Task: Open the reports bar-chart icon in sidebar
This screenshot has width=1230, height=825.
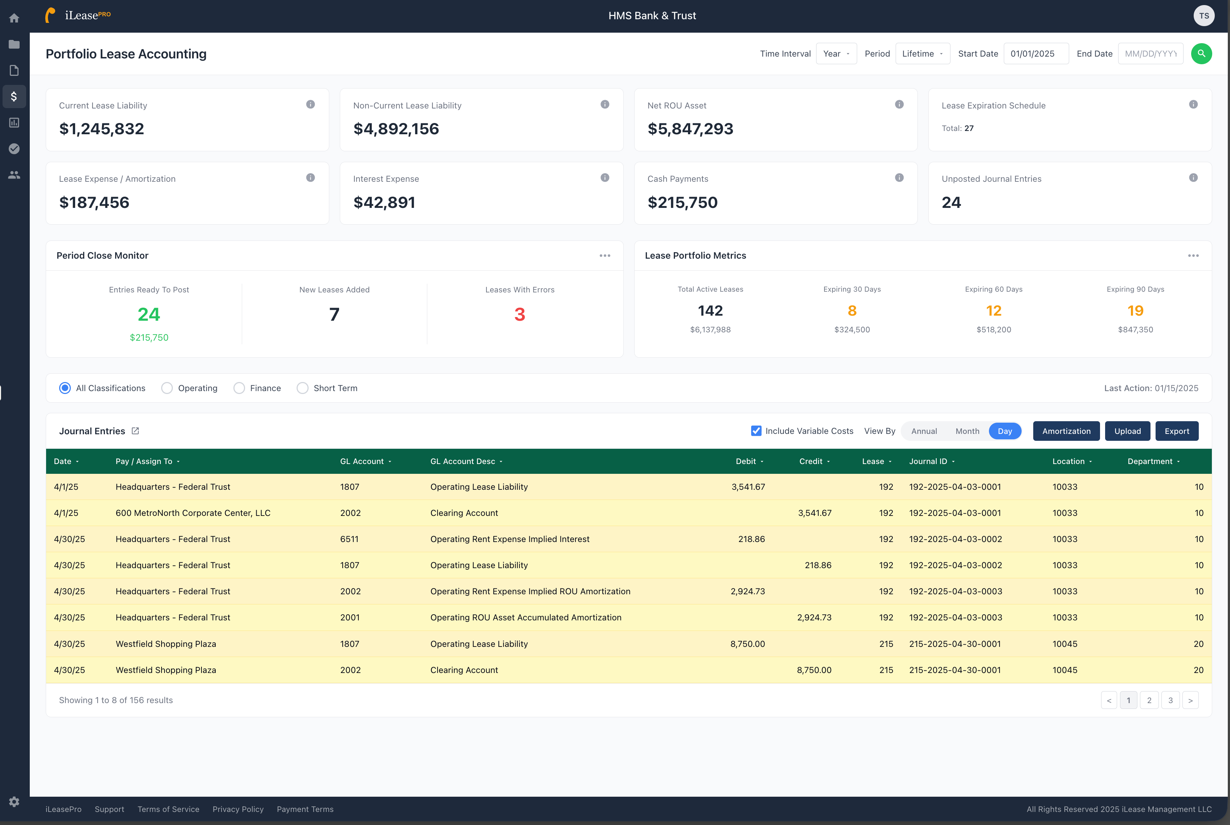Action: tap(14, 123)
